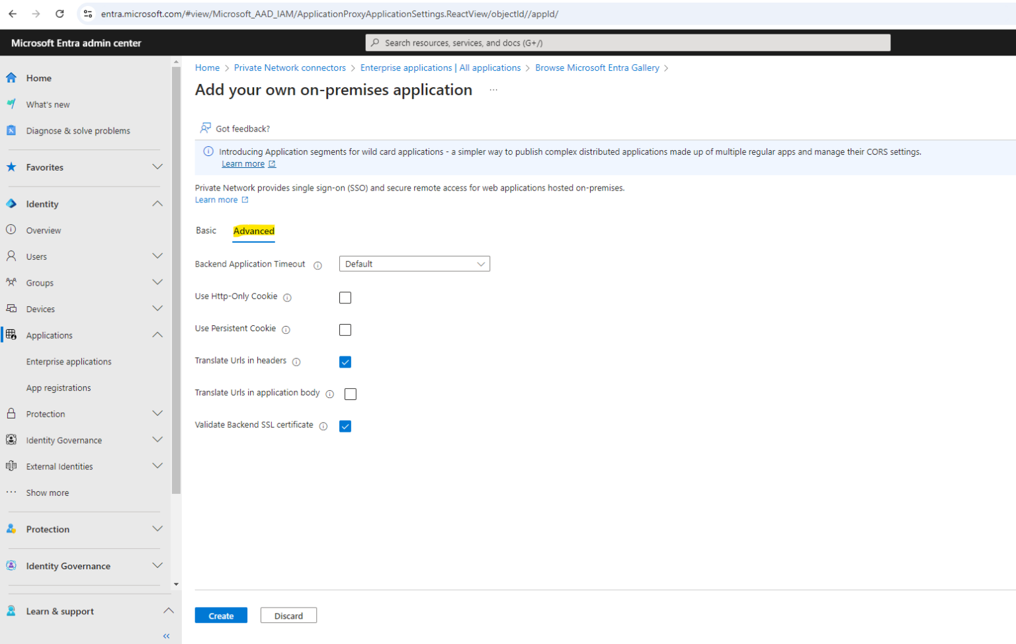
Task: Open Enterprise applications in the sidebar
Action: pos(69,362)
